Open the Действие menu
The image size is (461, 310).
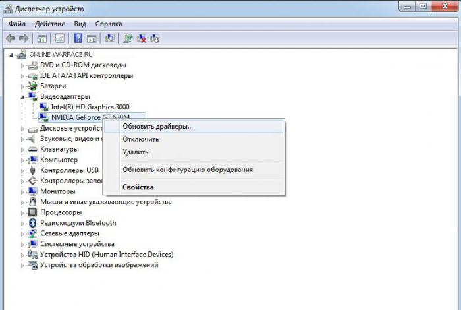click(x=49, y=24)
